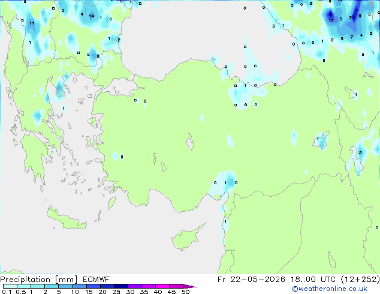Screen dimensions: 380x294
Task: Click the 'ECMWF' model label
Action: point(96,280)
